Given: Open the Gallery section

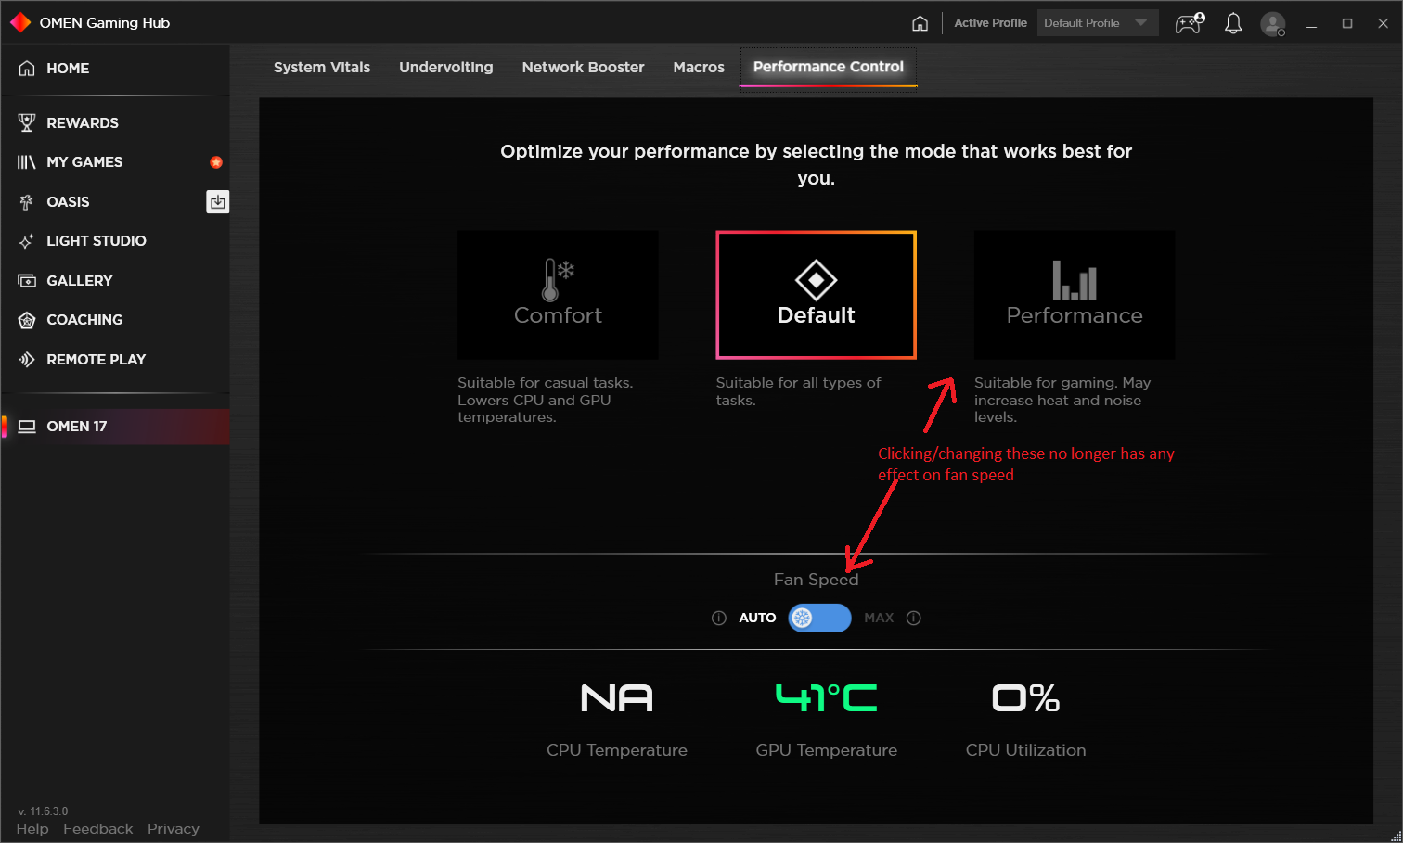Looking at the screenshot, I should click(82, 280).
